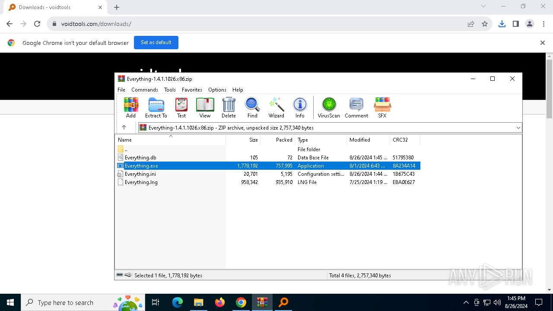
Task: Select Everything.lng file row
Action: (267, 182)
